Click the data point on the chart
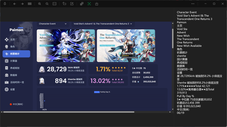This screenshot has height=127, width=227. pos(44,101)
